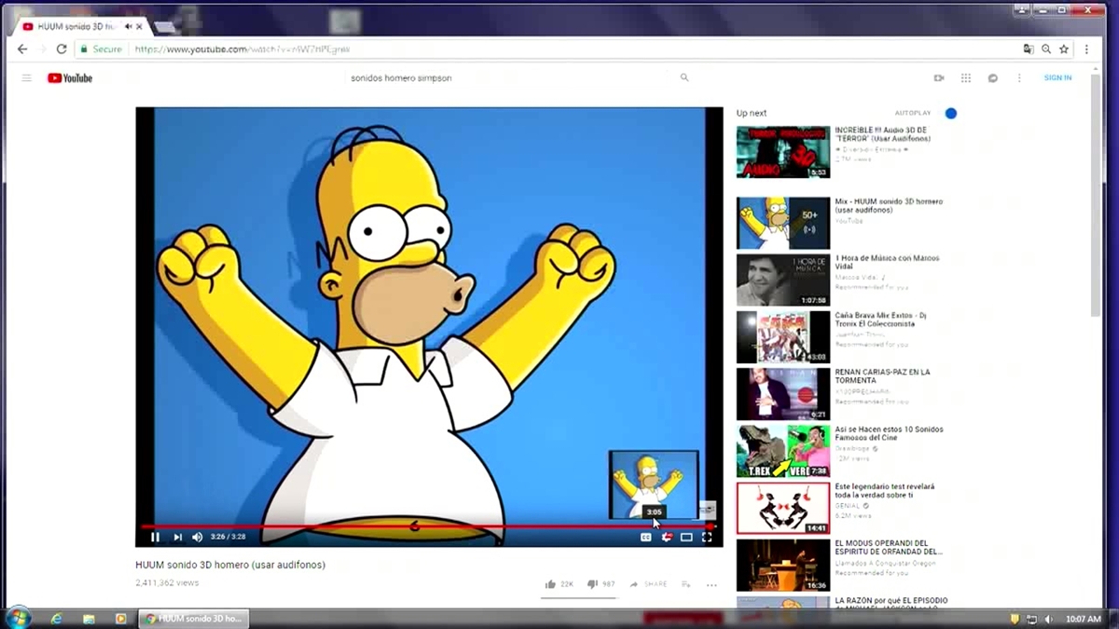Share the video
The height and width of the screenshot is (629, 1119).
648,584
